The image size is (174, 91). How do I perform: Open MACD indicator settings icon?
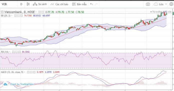(x=31, y=72)
